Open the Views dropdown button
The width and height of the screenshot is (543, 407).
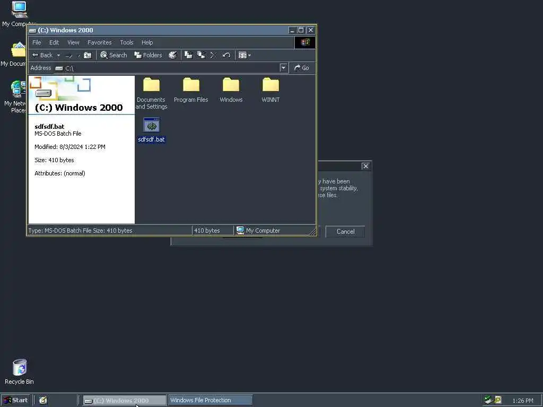244,55
